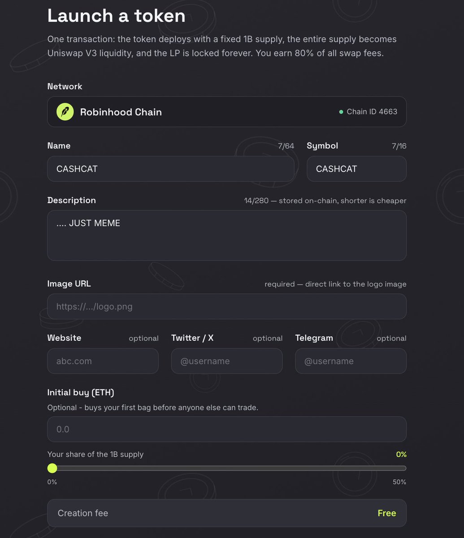Click the Description field label
This screenshot has width=464, height=538.
[x=72, y=200]
